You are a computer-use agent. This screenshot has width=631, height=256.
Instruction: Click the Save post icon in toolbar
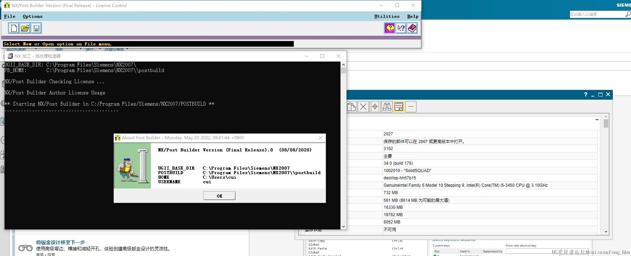point(36,28)
